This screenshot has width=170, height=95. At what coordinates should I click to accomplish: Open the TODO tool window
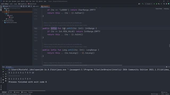click(x=10, y=92)
